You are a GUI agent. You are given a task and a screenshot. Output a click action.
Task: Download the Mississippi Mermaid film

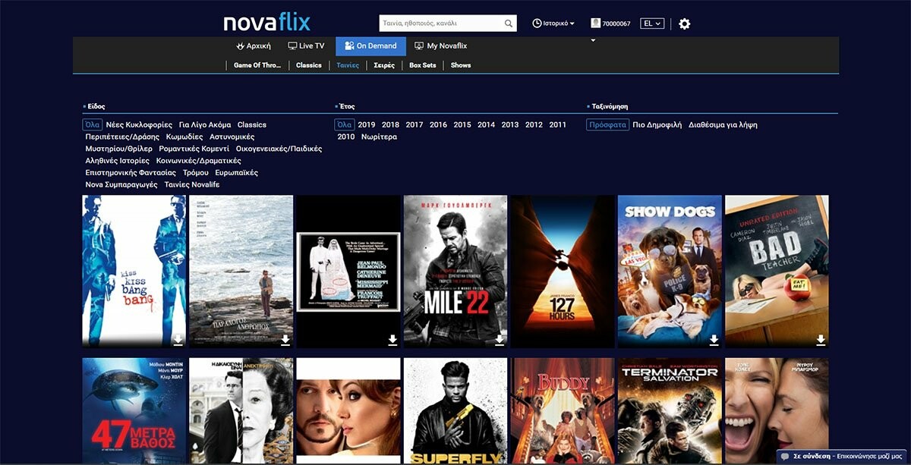[392, 340]
